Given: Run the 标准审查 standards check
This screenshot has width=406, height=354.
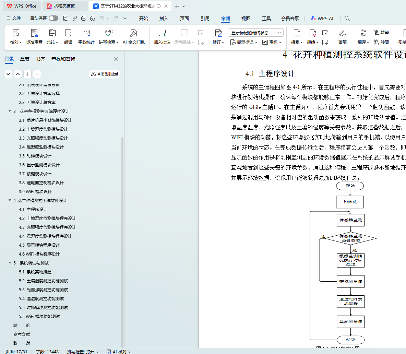Looking at the screenshot, I should click(34, 33).
